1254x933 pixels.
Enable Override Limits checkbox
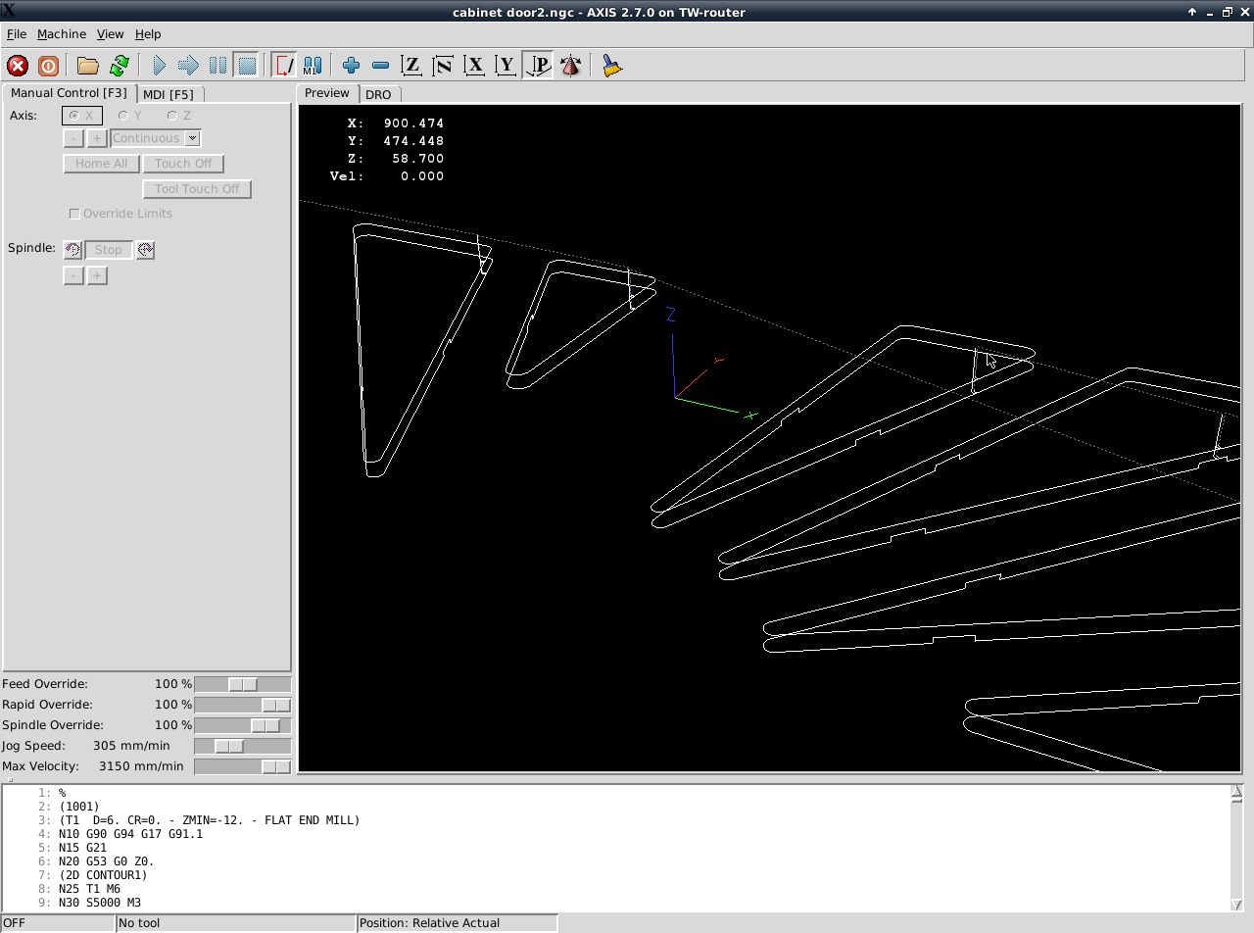click(x=121, y=214)
